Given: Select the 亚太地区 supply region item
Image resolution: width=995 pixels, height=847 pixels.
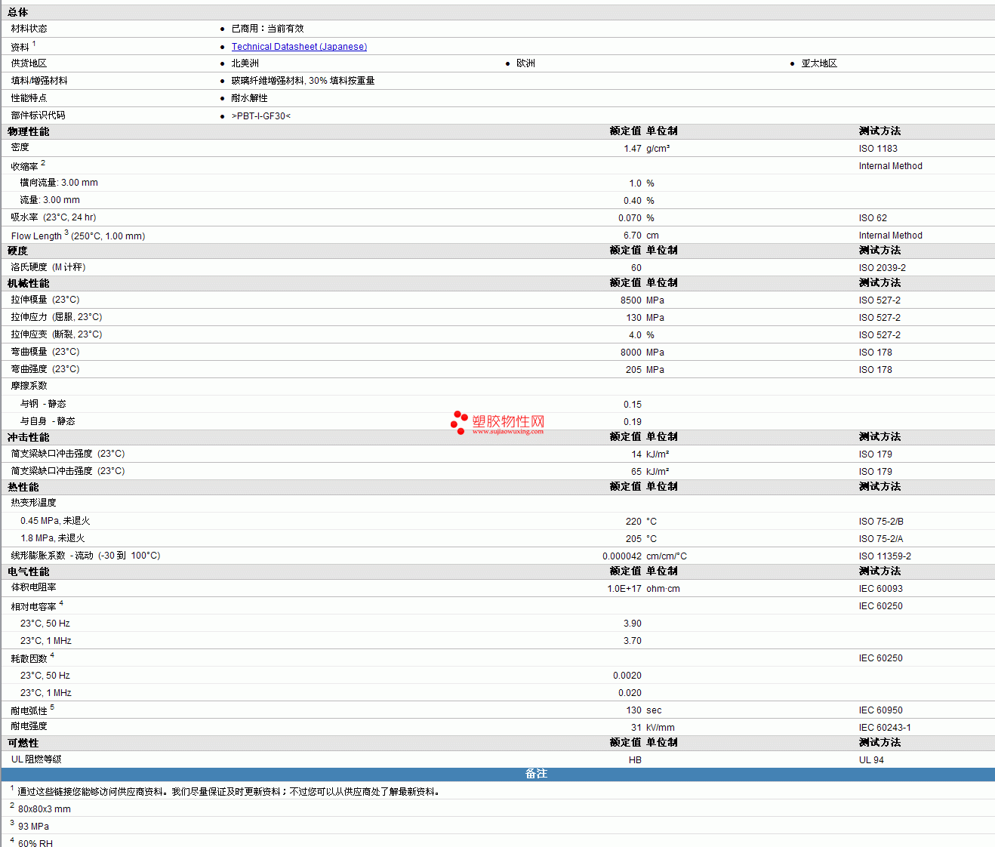Looking at the screenshot, I should (x=819, y=63).
